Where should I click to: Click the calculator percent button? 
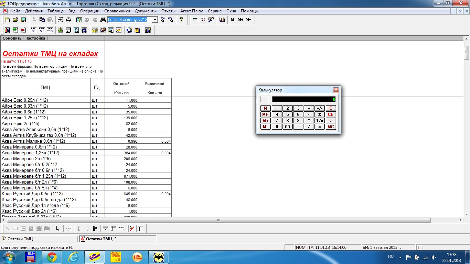[x=320, y=114]
